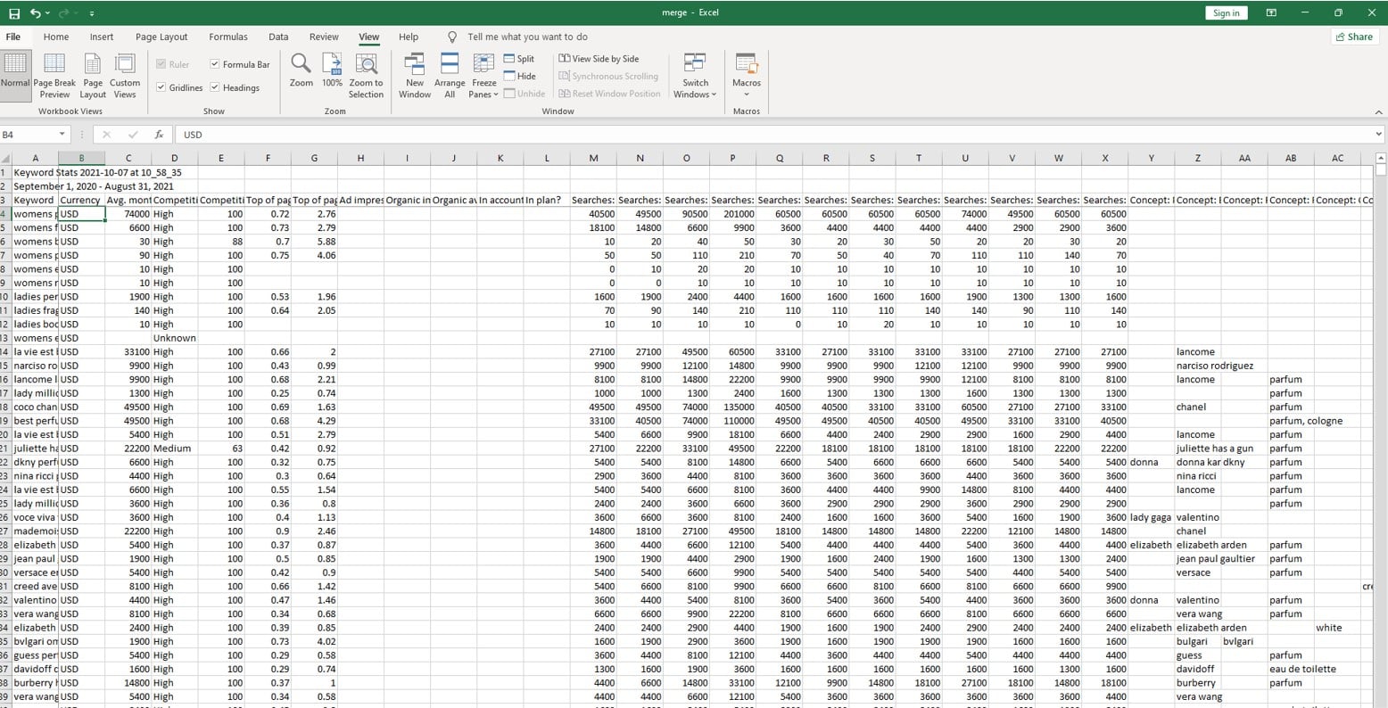Save the workbook from Quick Access Toolbar

[x=13, y=13]
